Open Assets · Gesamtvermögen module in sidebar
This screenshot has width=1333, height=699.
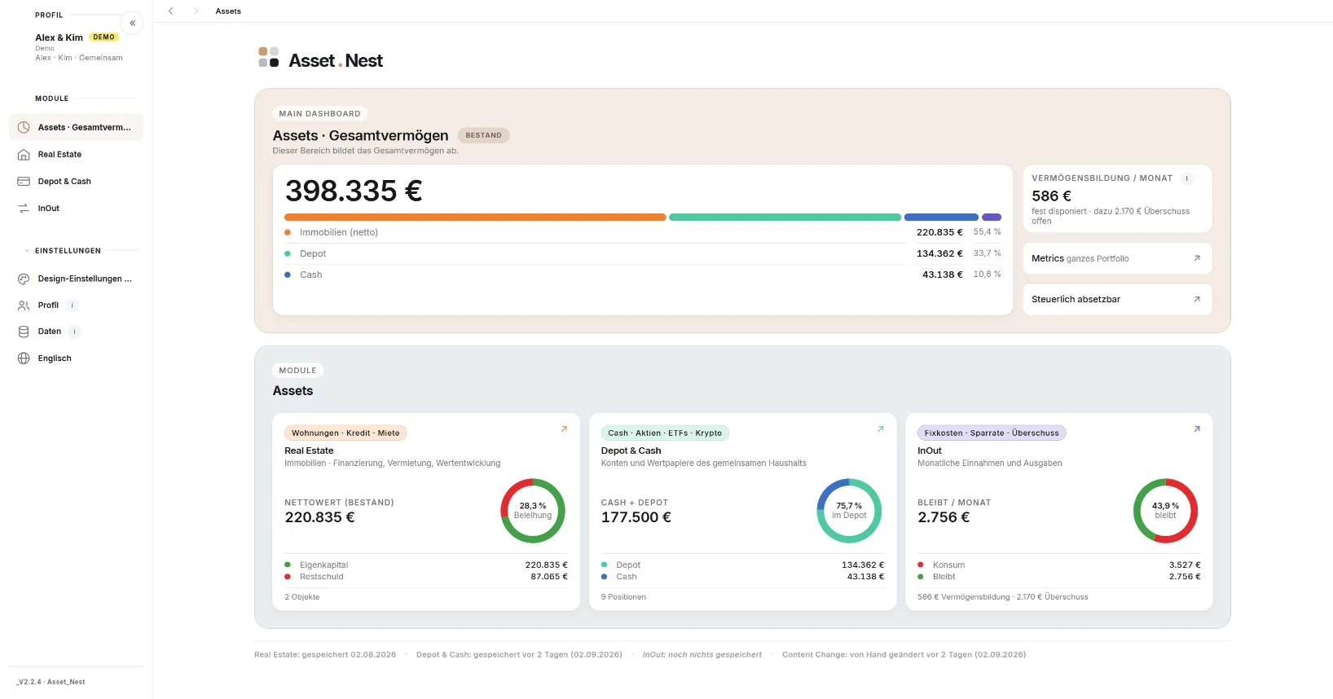(x=77, y=127)
